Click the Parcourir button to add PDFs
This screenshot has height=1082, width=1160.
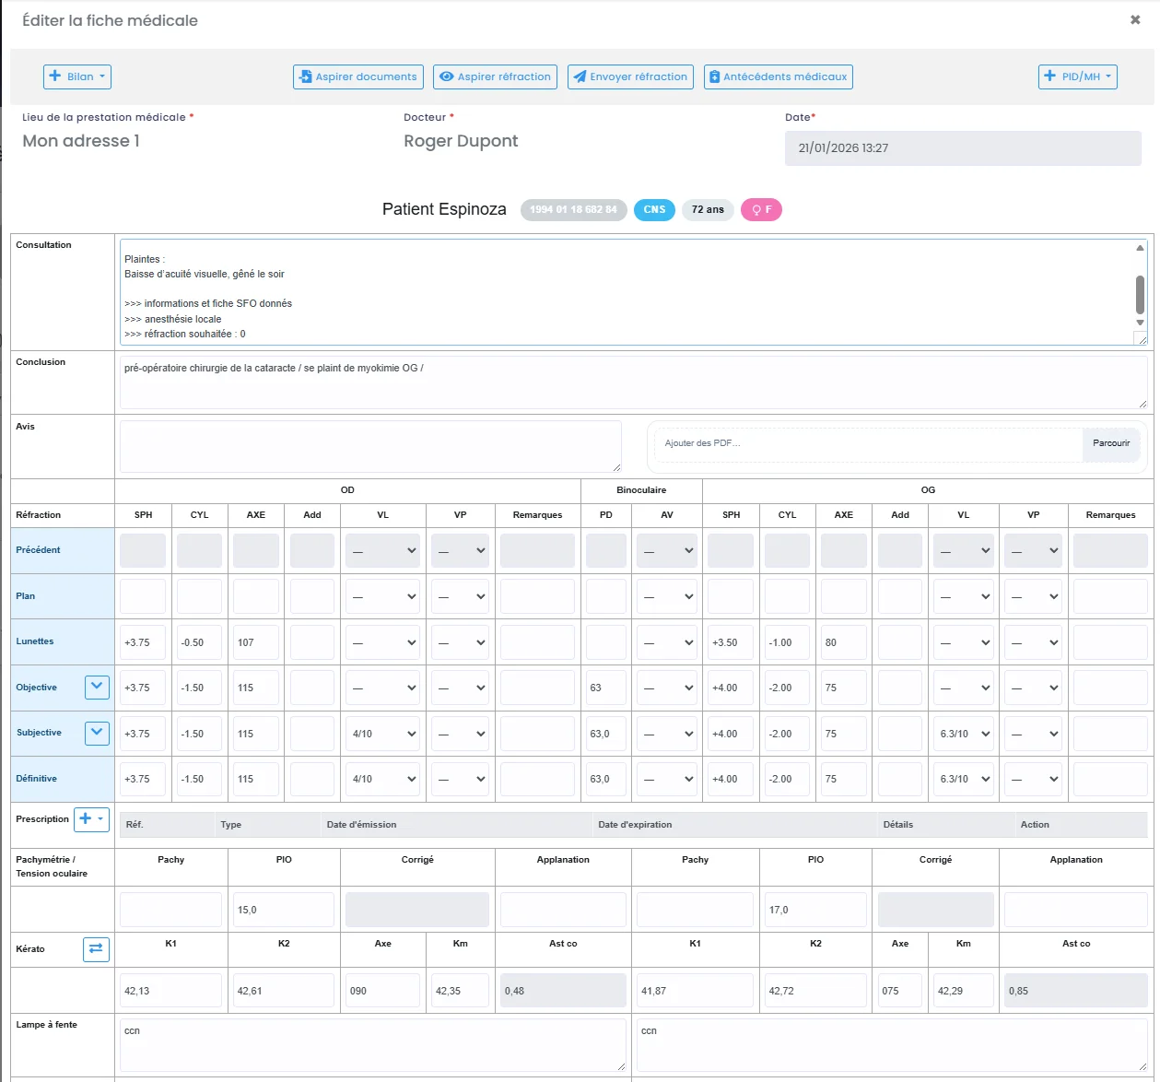tap(1110, 443)
